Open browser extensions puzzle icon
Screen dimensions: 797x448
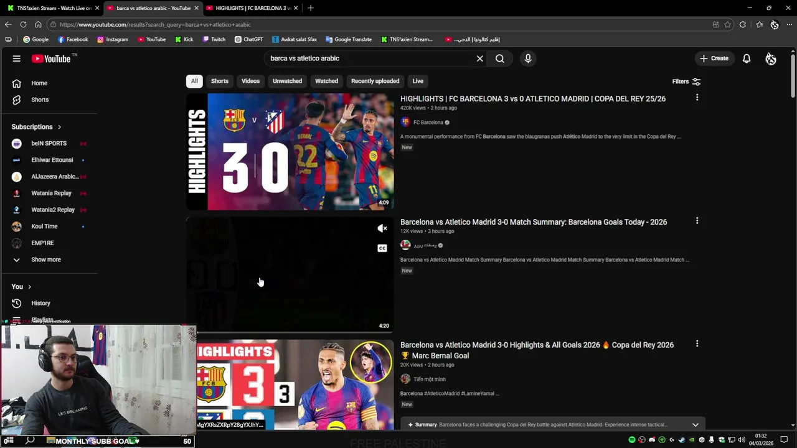click(x=743, y=25)
